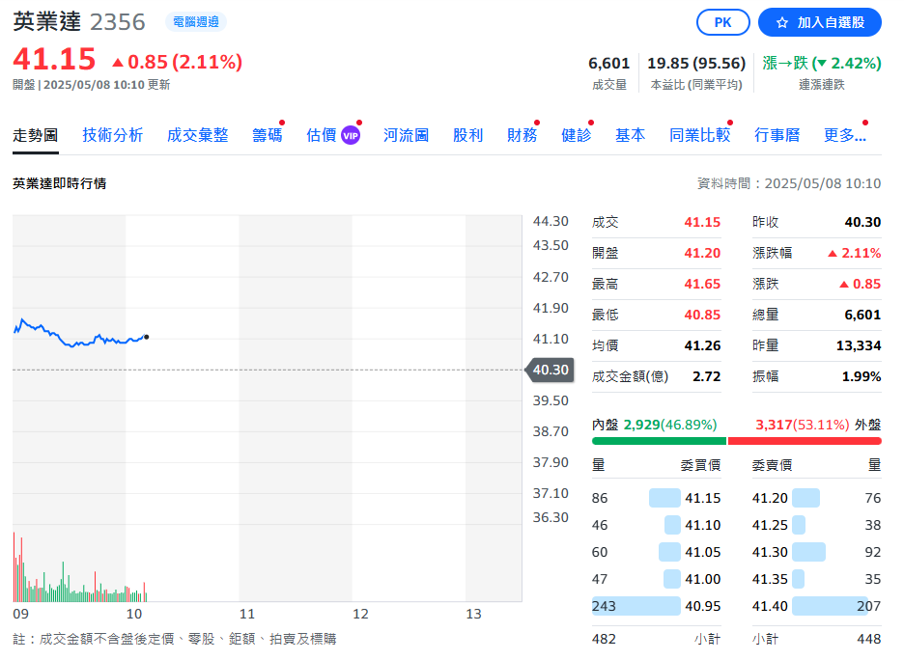This screenshot has width=904, height=660.
Task: Click the ask subtotal 448 value
Action: coord(869,639)
